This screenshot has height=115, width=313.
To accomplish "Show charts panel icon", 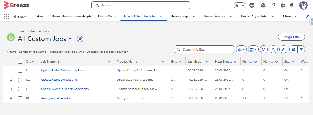I will (x=293, y=50).
